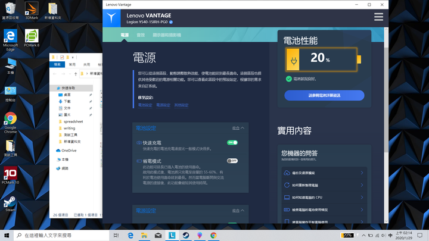Open 3DMark desktop shortcut
Image resolution: width=429 pixels, height=241 pixels.
click(32, 11)
